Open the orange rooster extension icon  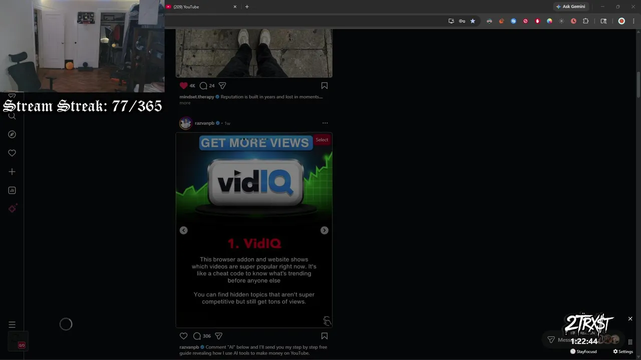pyautogui.click(x=501, y=21)
